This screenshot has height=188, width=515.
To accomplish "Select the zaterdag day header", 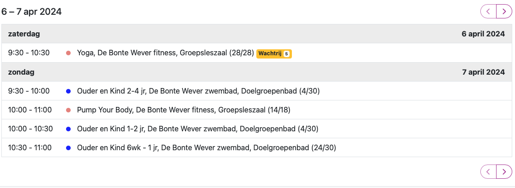I will tap(24, 34).
